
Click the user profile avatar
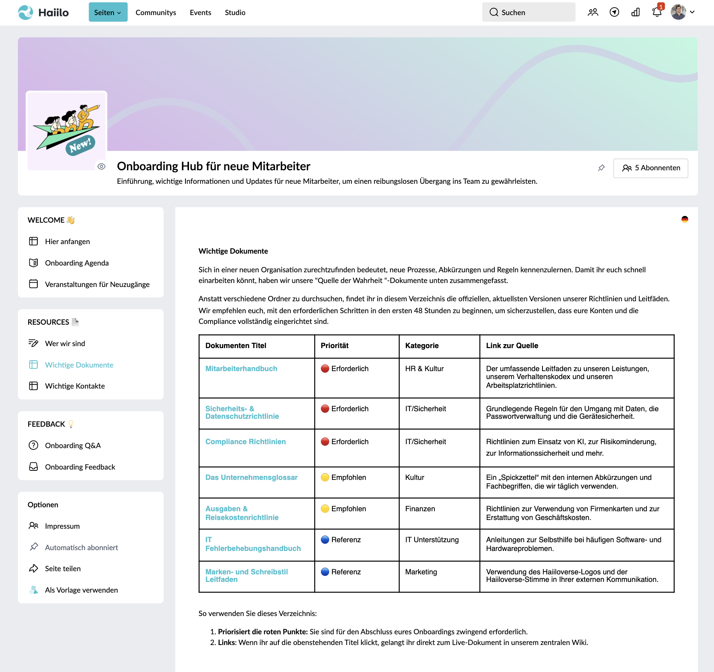pos(678,12)
